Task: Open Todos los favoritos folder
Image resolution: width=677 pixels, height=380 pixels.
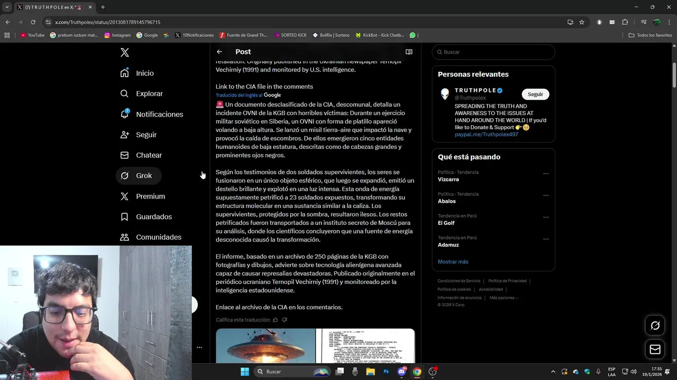Action: (x=650, y=35)
